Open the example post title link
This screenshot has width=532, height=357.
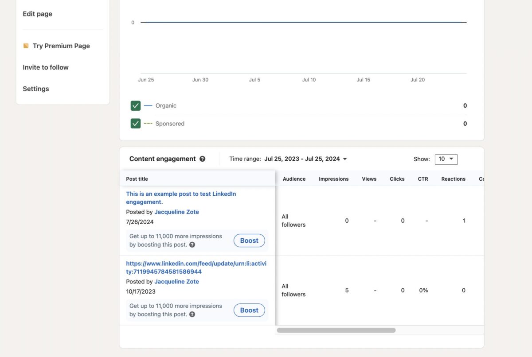tap(181, 198)
